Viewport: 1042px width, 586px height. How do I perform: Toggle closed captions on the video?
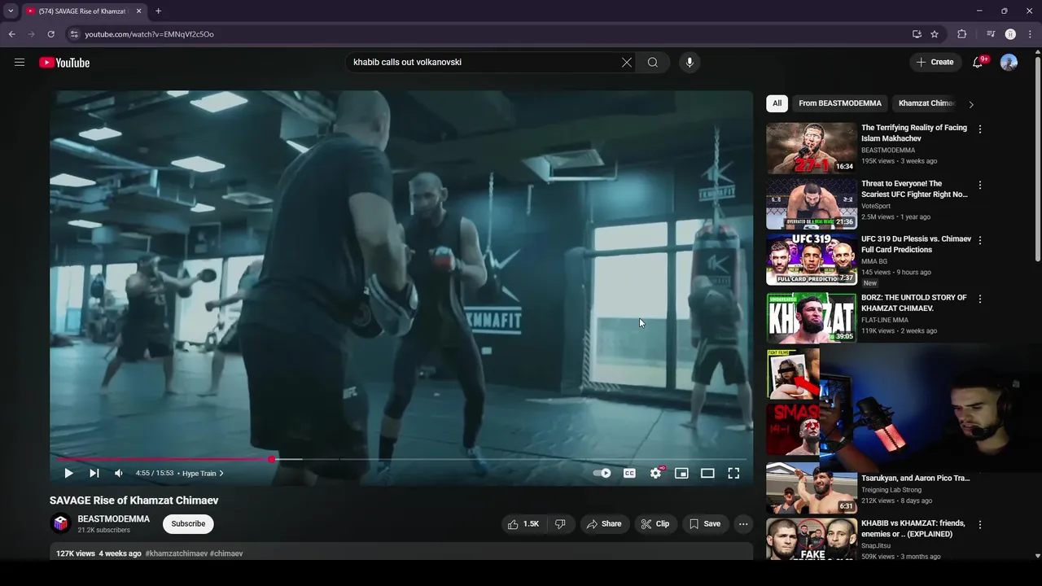coord(629,473)
